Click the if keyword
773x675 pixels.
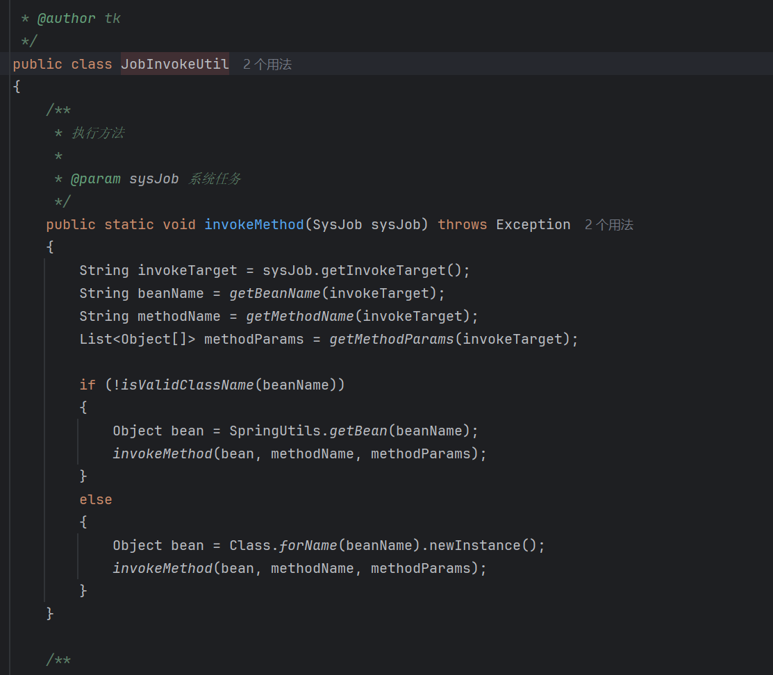point(88,385)
